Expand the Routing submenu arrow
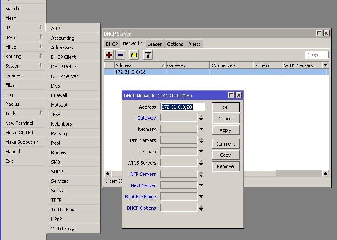Screen dimensions: 337x240 point(41,55)
